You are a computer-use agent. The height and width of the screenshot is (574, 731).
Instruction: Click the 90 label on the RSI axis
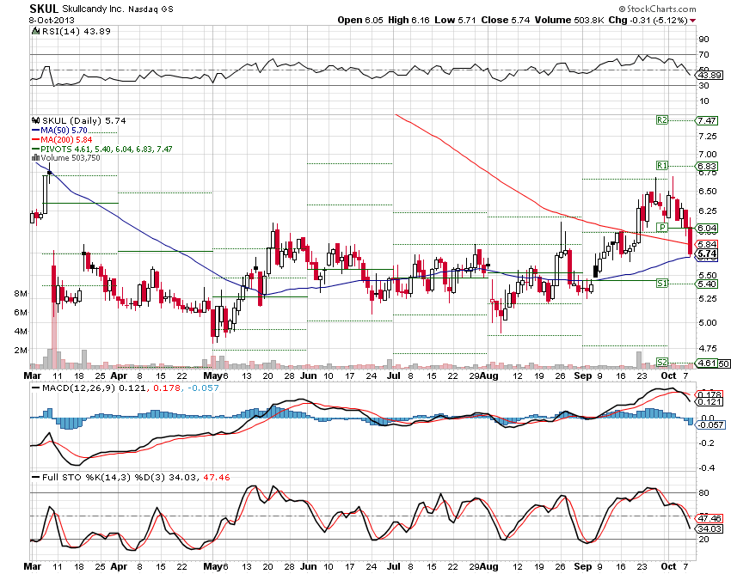pyautogui.click(x=703, y=40)
